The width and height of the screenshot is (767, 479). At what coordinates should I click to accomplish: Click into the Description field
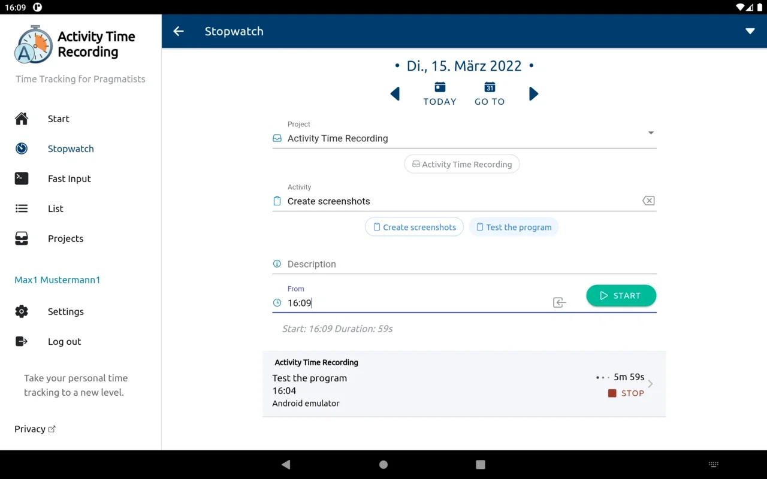464,264
